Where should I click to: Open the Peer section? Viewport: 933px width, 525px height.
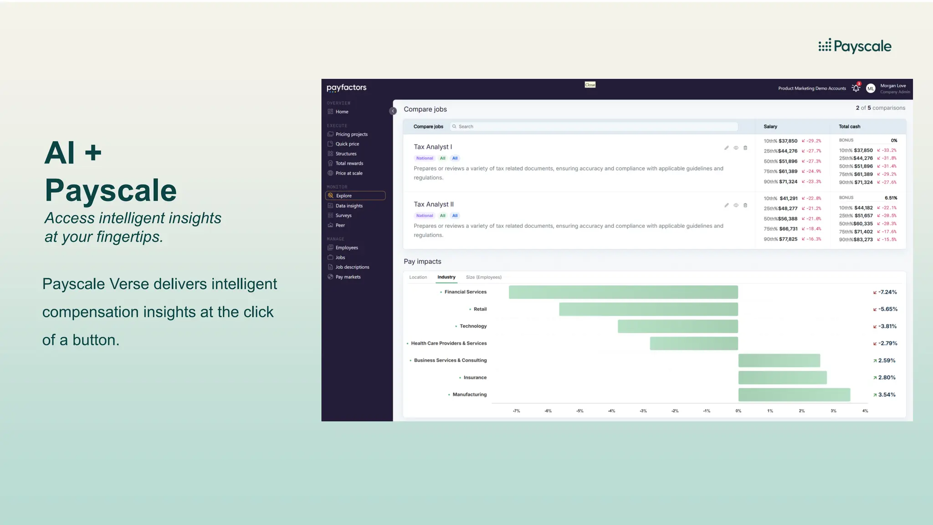(336, 225)
